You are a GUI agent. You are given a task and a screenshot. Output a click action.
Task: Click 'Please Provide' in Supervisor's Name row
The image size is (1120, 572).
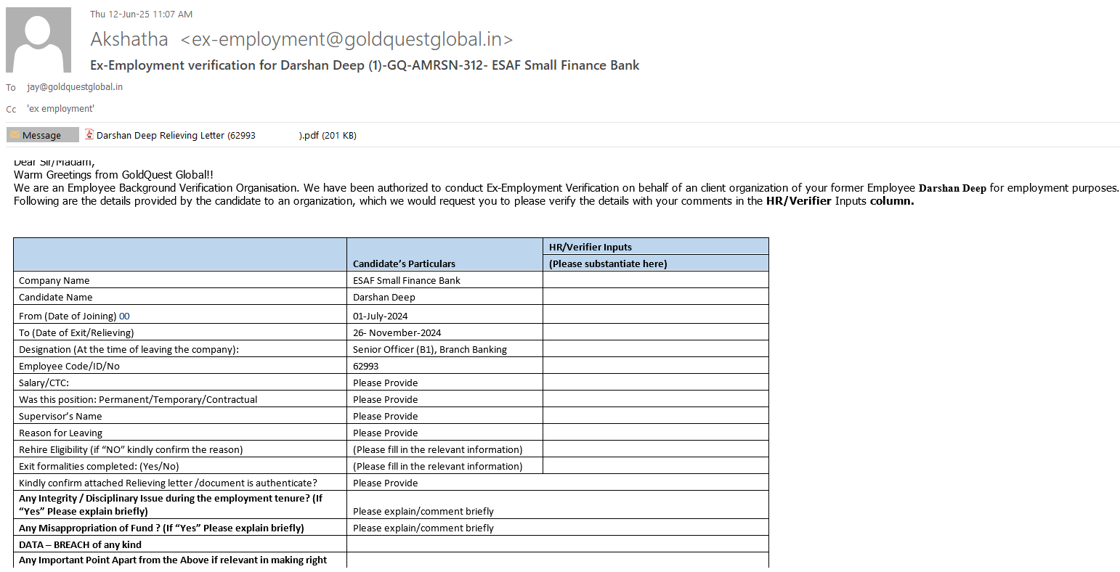point(386,416)
